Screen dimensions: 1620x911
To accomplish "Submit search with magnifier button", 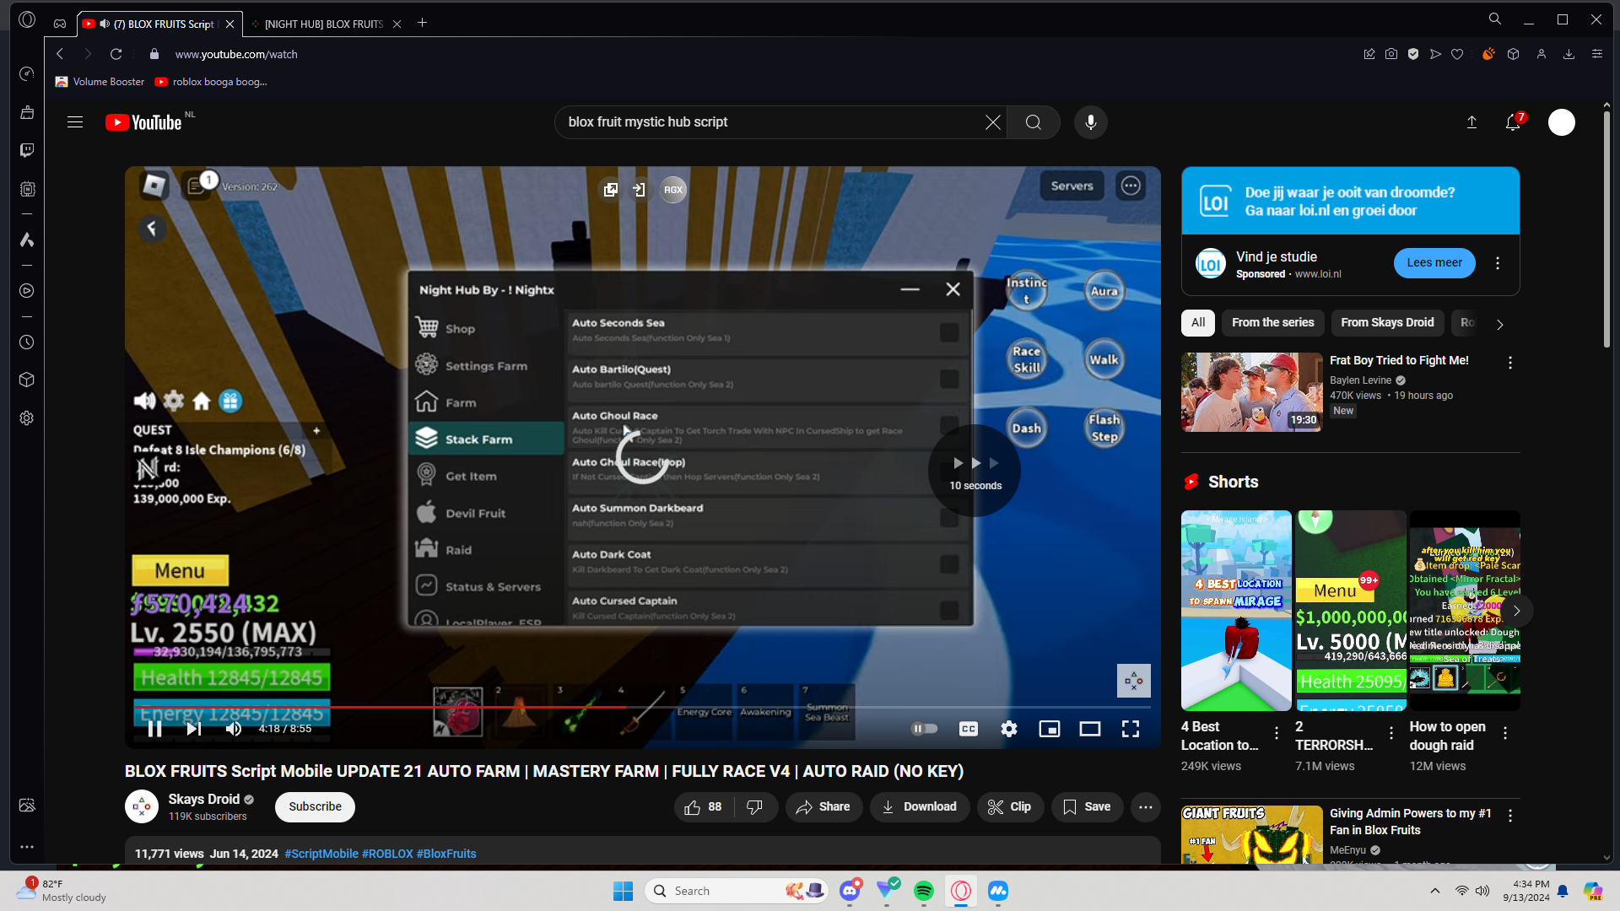I will click(x=1034, y=122).
